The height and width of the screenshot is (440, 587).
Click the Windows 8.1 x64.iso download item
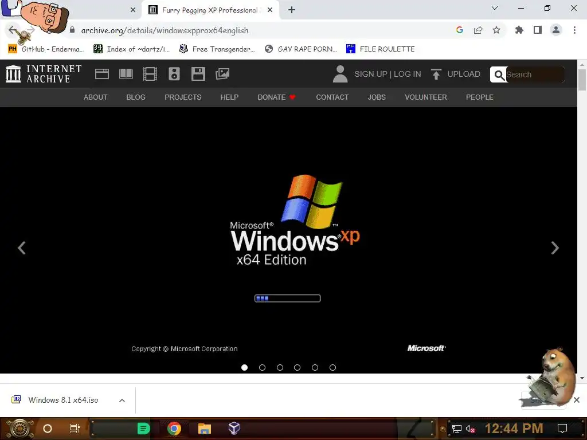pos(63,400)
